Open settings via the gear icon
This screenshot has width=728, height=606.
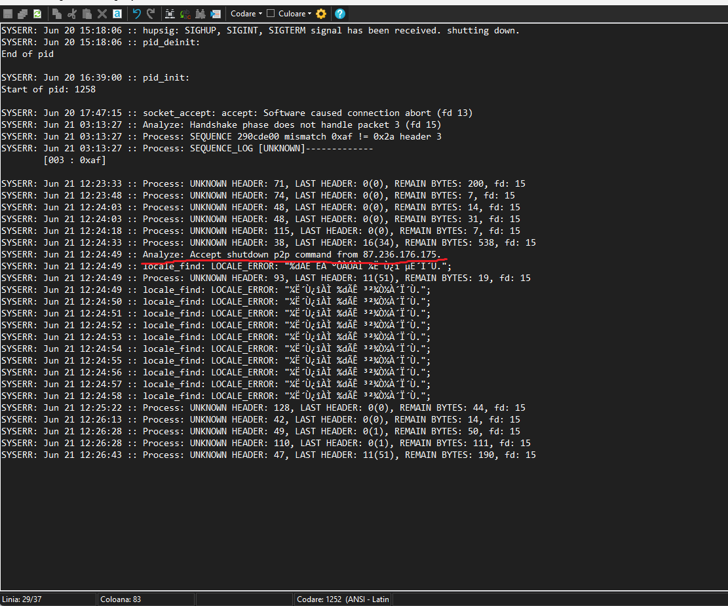point(321,14)
